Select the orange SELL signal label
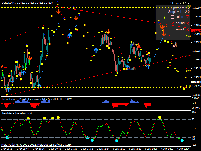This screenshot has height=151, width=201. (163, 25)
